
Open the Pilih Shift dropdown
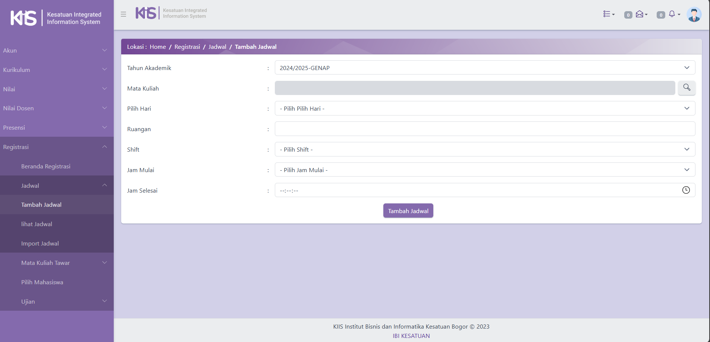coord(485,149)
